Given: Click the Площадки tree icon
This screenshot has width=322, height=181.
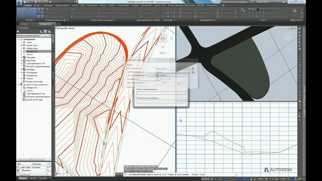Looking at the screenshot, I should coord(24,57).
